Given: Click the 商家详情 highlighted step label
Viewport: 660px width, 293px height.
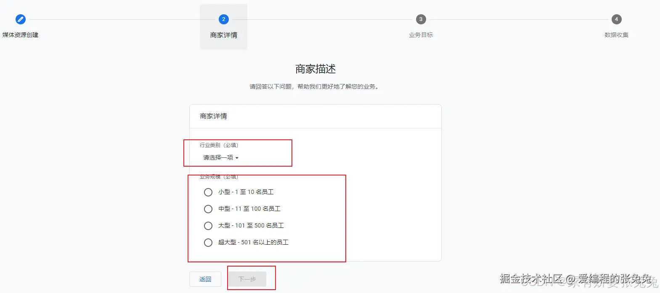Looking at the screenshot, I should (x=223, y=35).
